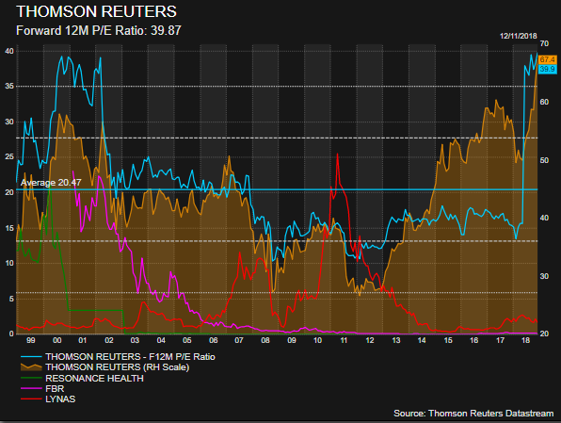The width and height of the screenshot is (561, 423).
Task: Click the '18' year label on the time axis
Action: 526,340
